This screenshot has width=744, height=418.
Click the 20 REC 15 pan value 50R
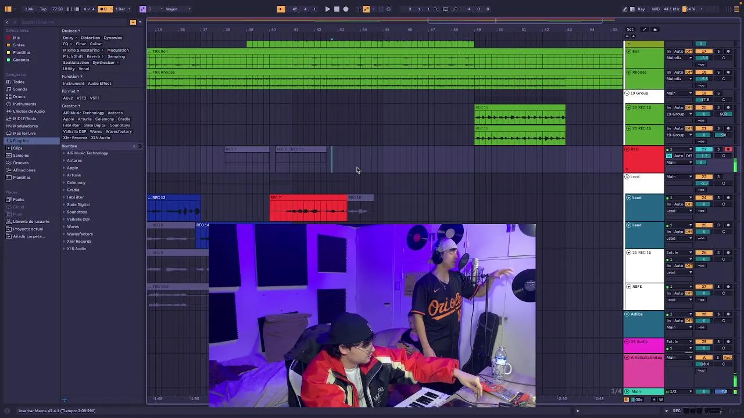(x=724, y=114)
